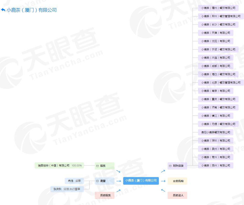Open 小鹿茶（福州）餐饮有限公司 node
The height and width of the screenshot is (205, 244).
[x=218, y=8]
